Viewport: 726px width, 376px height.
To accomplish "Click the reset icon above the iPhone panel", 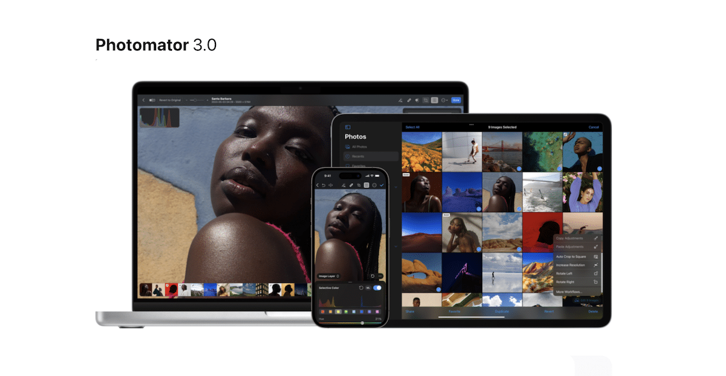I will tap(373, 276).
